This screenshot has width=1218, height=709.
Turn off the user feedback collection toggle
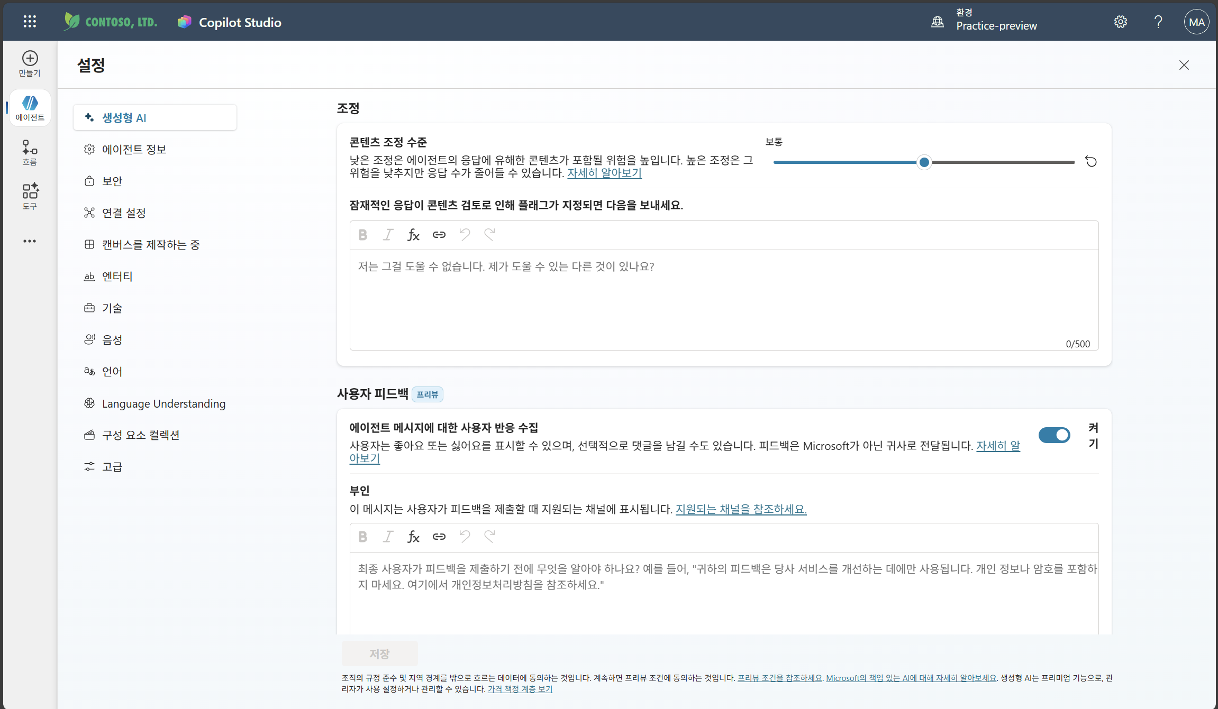point(1054,435)
